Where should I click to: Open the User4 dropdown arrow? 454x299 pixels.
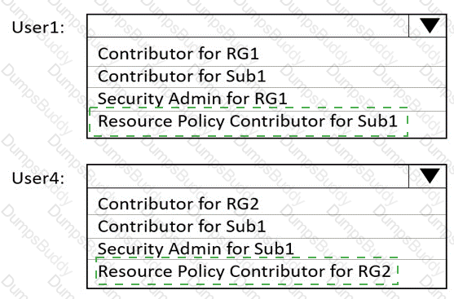point(427,176)
